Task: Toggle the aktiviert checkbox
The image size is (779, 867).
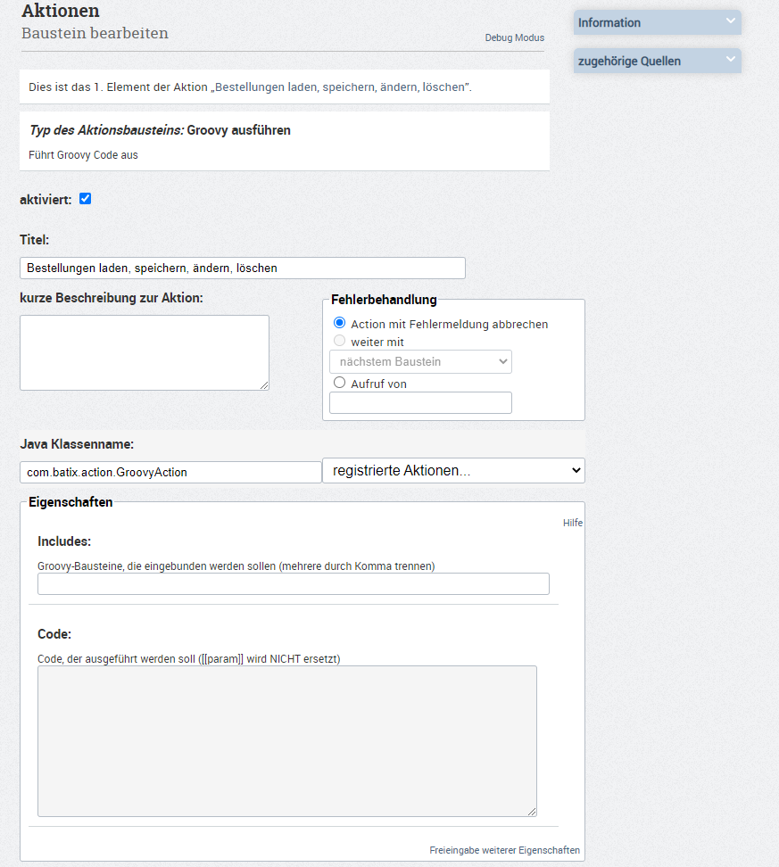Action: click(x=86, y=199)
